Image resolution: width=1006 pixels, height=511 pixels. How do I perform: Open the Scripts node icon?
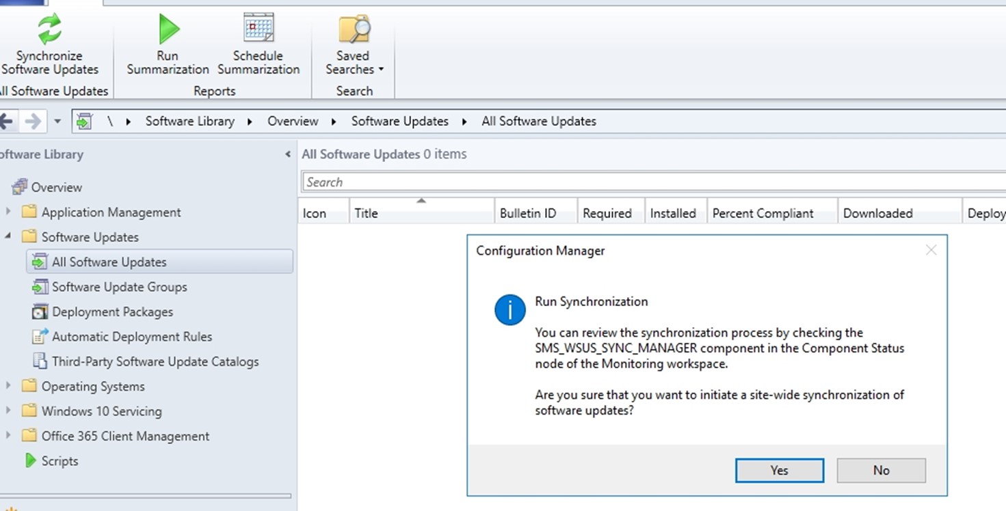[29, 460]
